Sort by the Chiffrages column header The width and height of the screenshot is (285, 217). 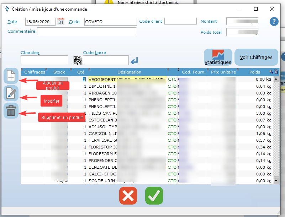click(x=35, y=72)
